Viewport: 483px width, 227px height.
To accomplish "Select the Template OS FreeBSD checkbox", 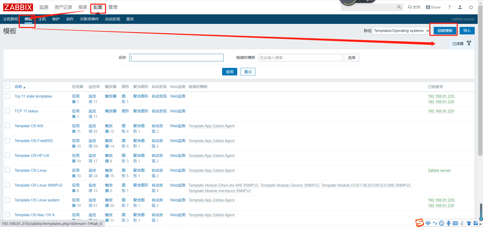I will (x=8, y=141).
